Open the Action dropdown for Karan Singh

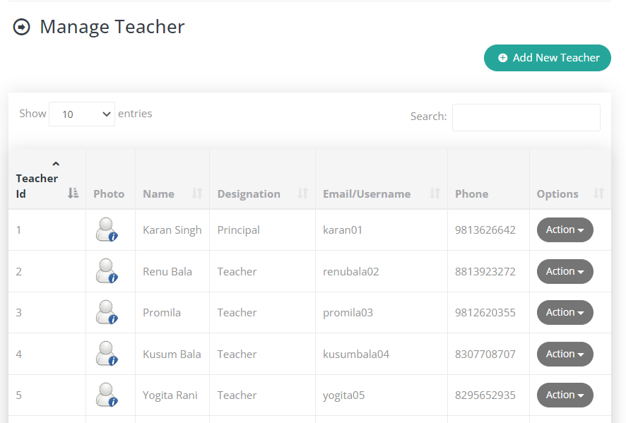565,230
